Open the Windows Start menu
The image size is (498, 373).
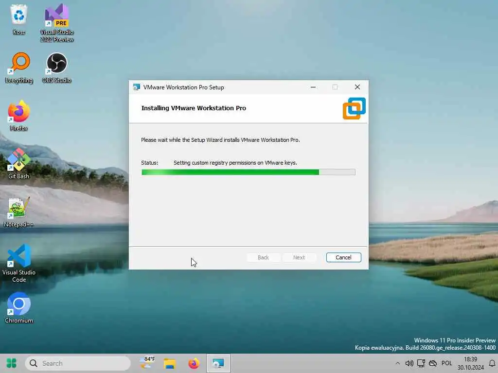pyautogui.click(x=12, y=363)
